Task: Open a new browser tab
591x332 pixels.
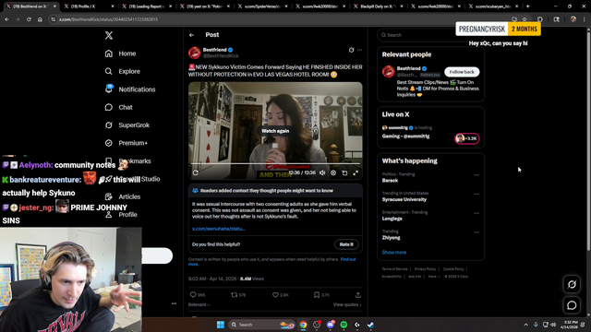Action: (527, 6)
